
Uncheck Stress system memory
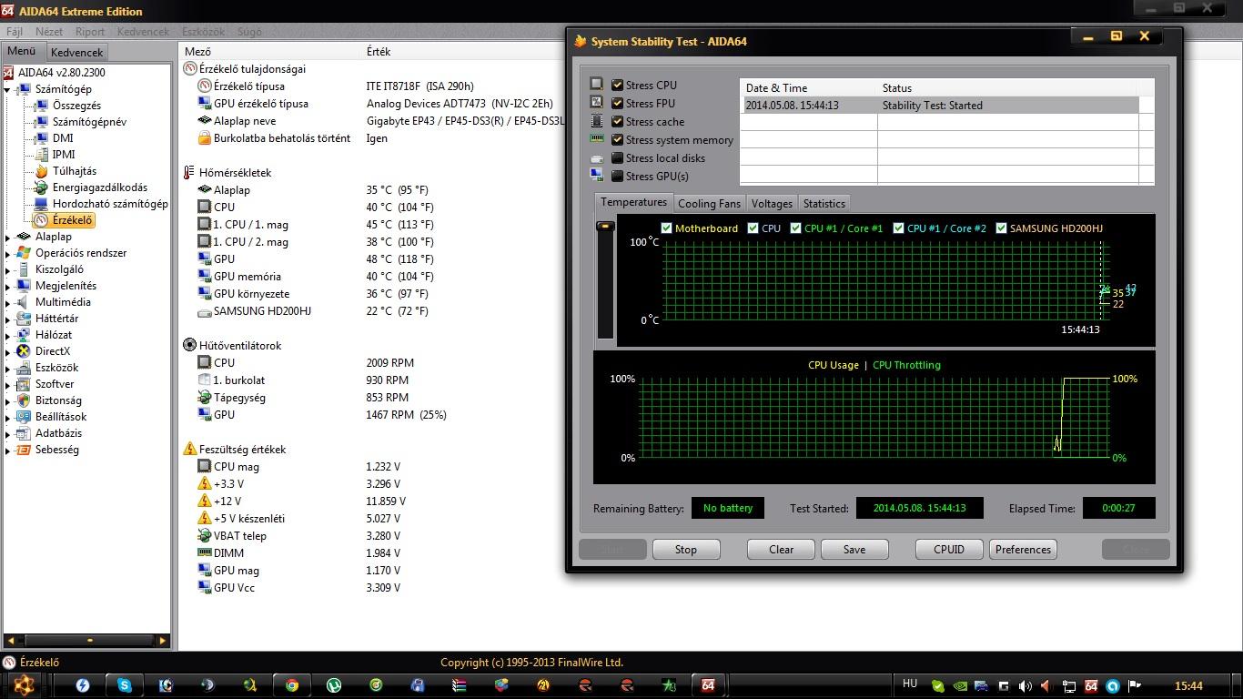pyautogui.click(x=618, y=139)
